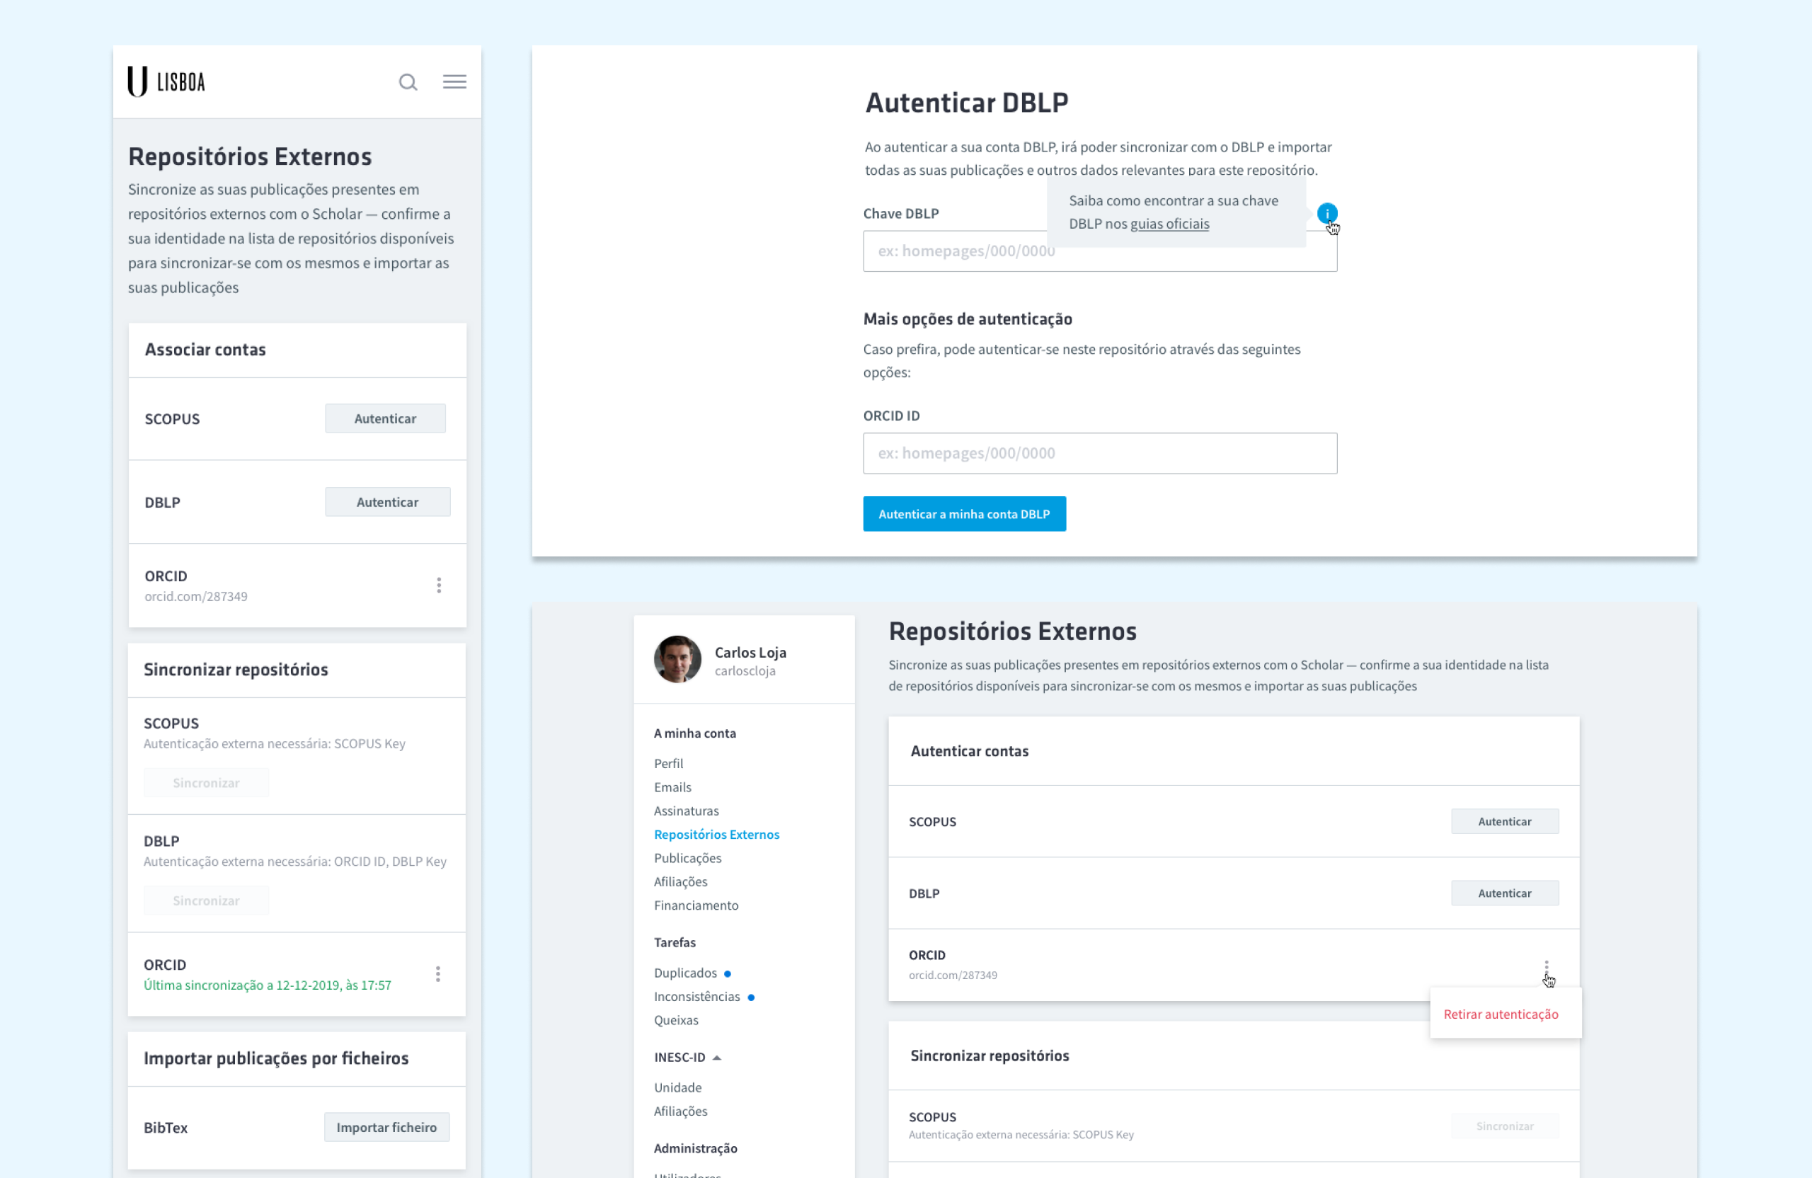Open ORCID options in mobile Associar contas
Screen dimensions: 1812x1178
click(439, 585)
